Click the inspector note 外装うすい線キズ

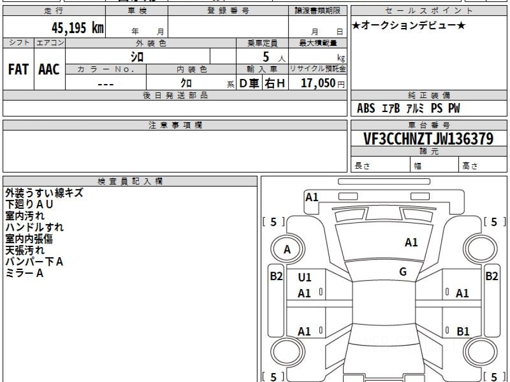(x=44, y=193)
